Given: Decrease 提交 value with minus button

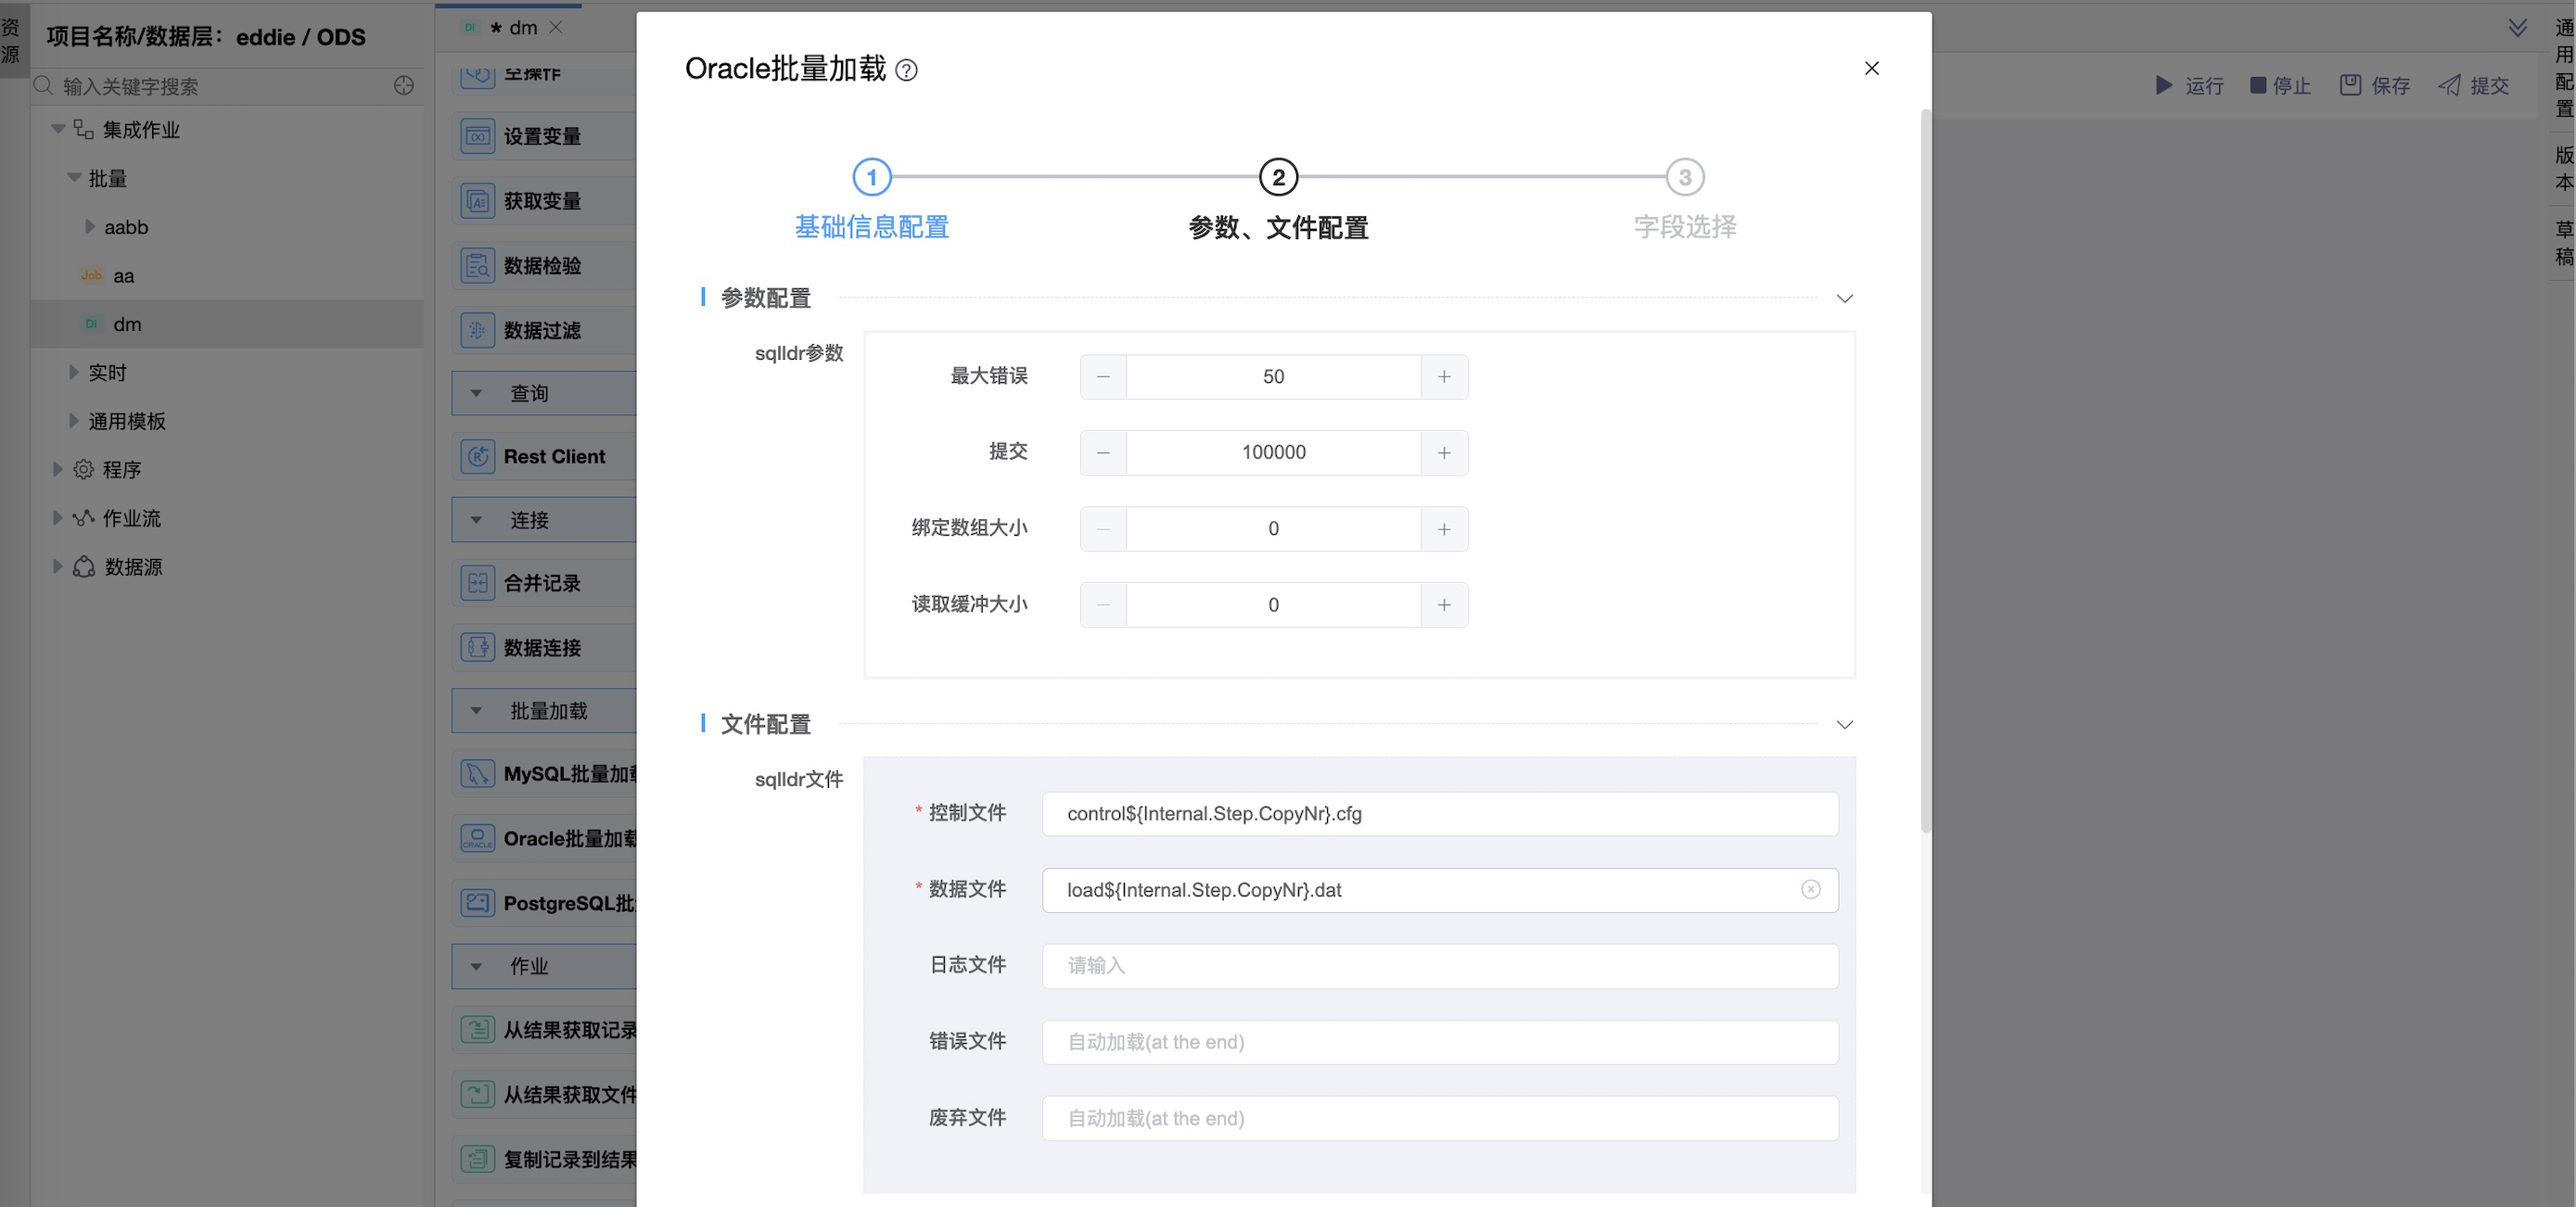Looking at the screenshot, I should [1103, 453].
